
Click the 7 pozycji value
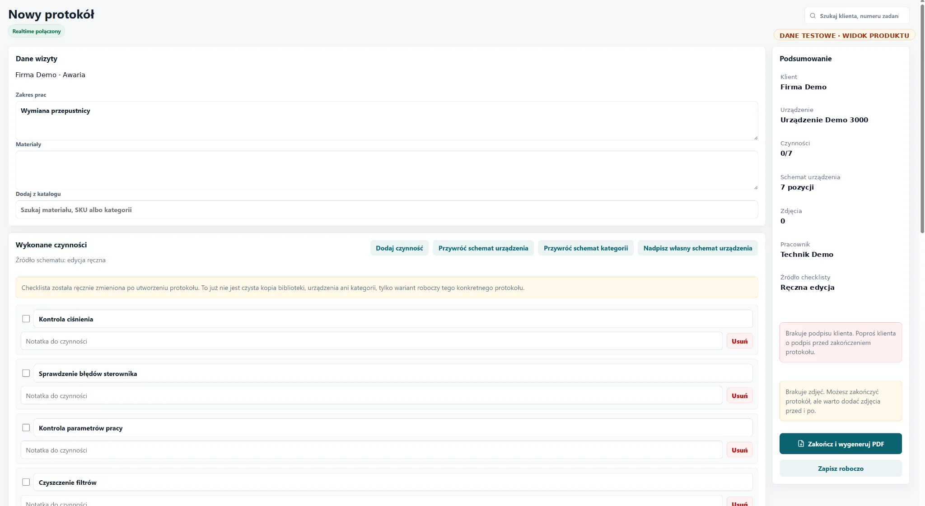click(797, 187)
